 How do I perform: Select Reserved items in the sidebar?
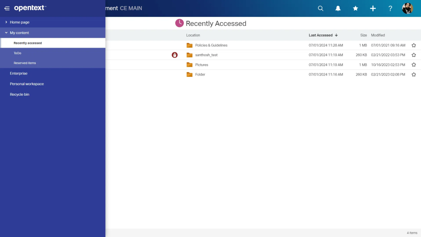(25, 63)
